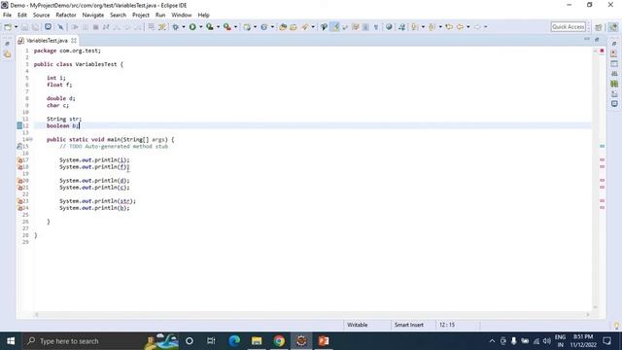
Task: Open the Source menu
Action: (x=41, y=16)
